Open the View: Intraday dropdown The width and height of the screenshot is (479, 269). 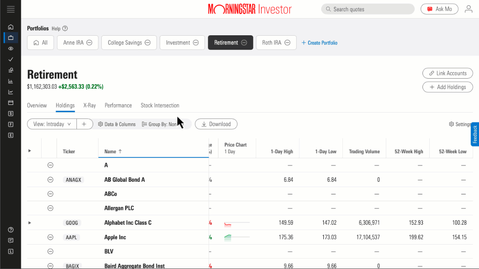click(52, 124)
